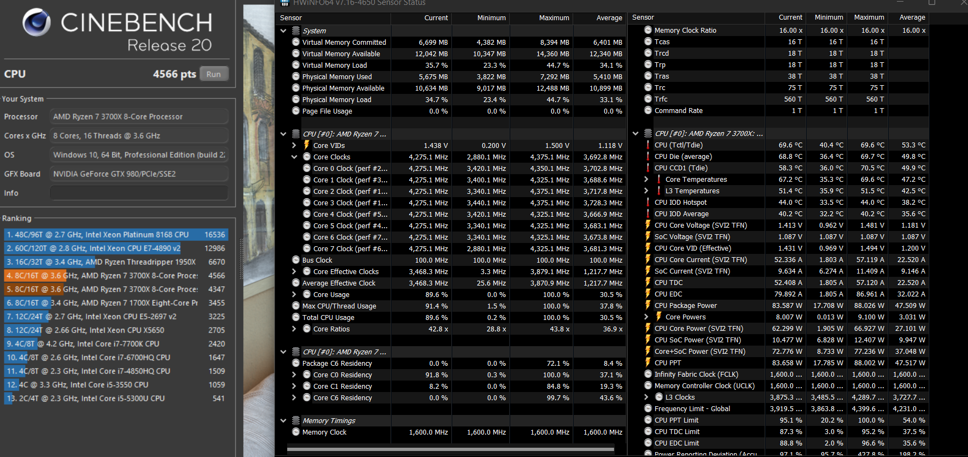968x457 pixels.
Task: Click the System group chip icon
Action: (x=296, y=31)
